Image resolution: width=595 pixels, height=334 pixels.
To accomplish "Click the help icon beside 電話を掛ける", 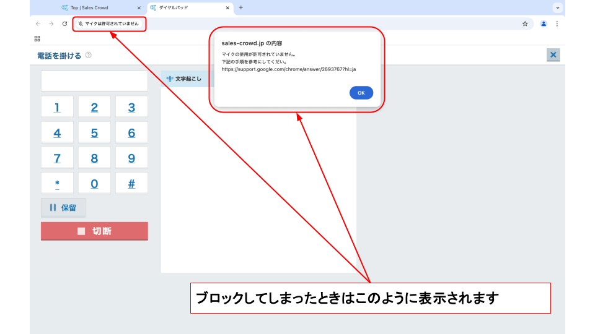I will tap(89, 55).
